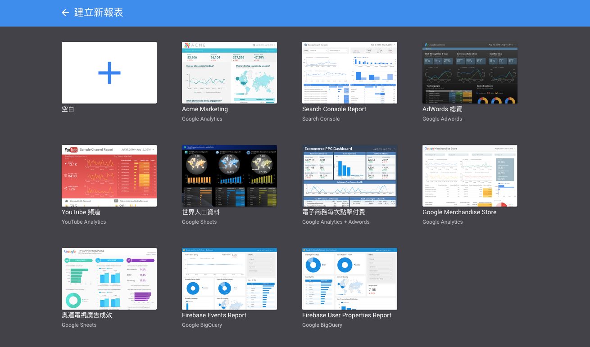Open the Acme Marketing template thumbnail
Screen dimensions: 590x347
[229, 73]
